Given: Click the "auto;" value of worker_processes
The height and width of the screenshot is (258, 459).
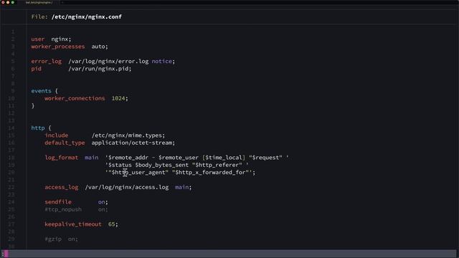Looking at the screenshot, I should point(100,47).
